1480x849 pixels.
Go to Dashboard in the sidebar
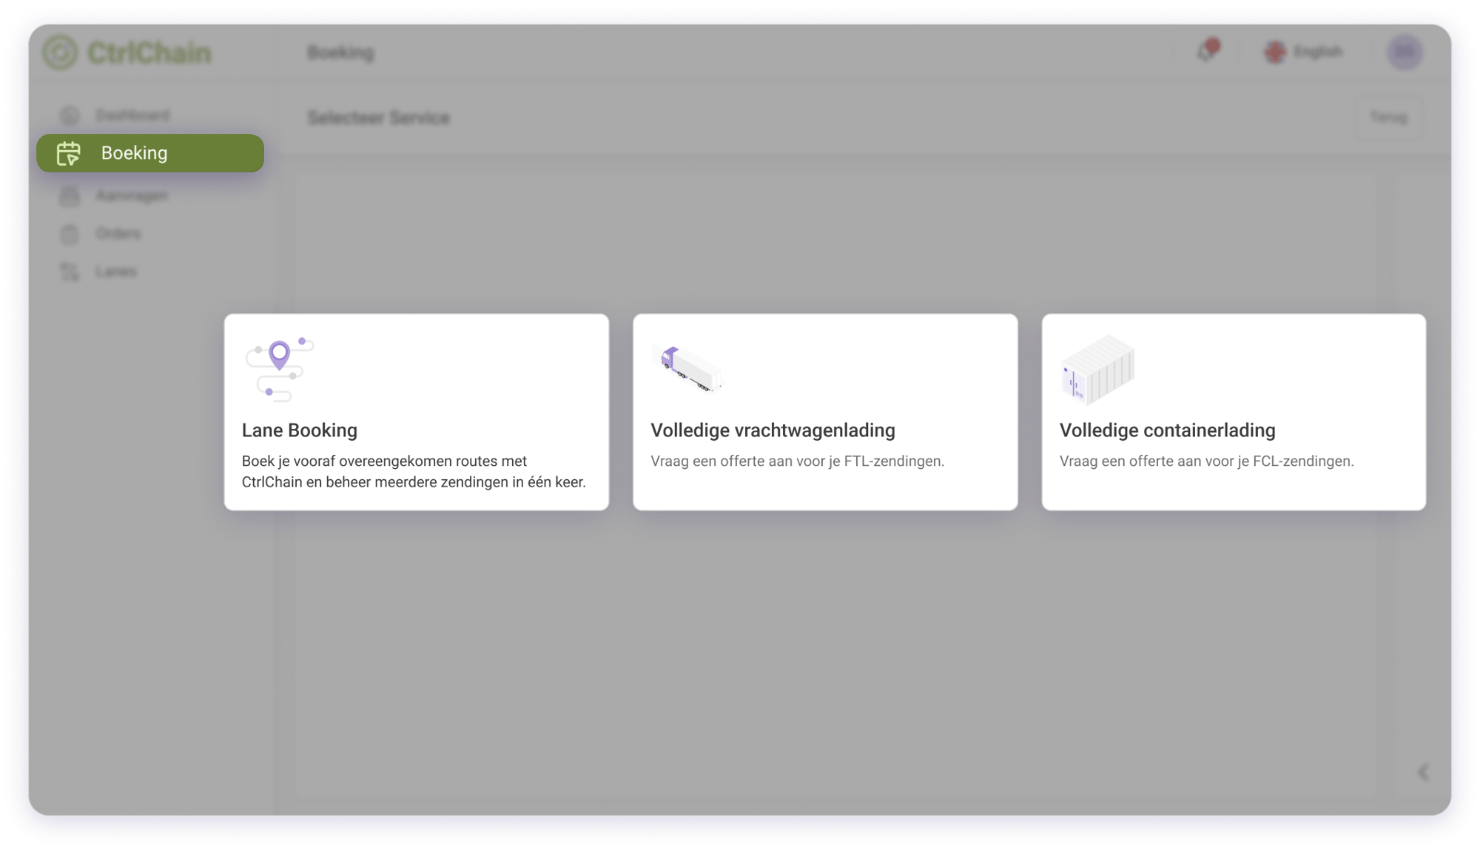132,115
